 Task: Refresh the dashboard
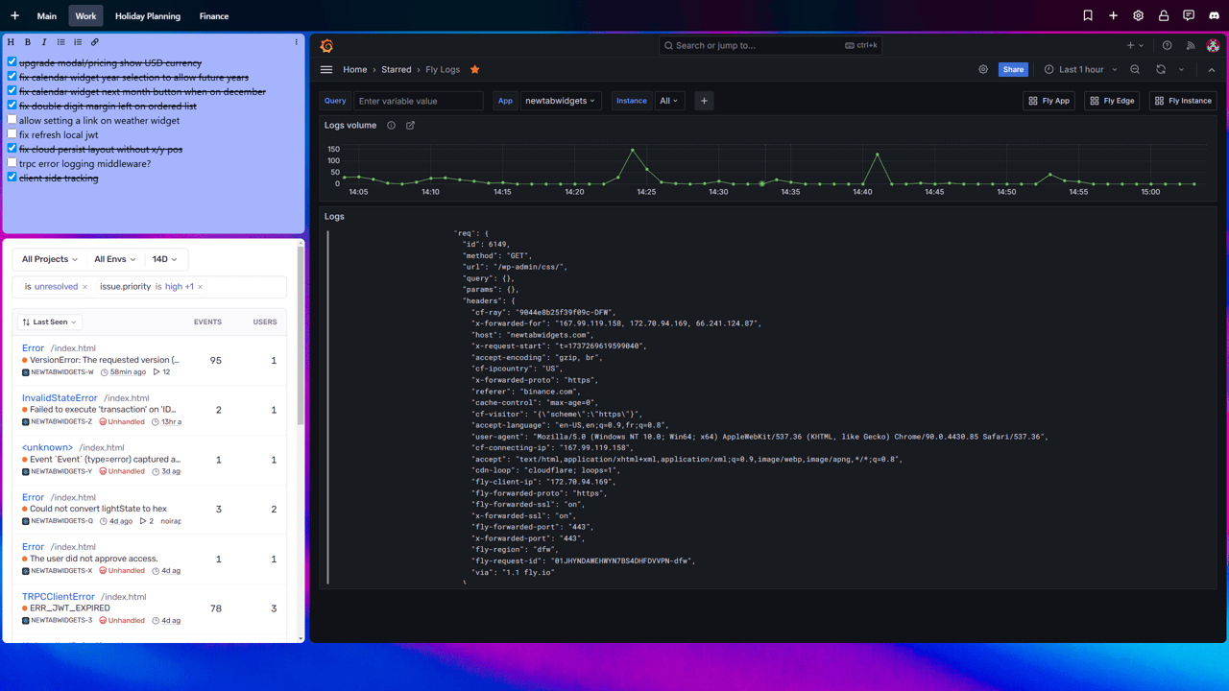1161,70
